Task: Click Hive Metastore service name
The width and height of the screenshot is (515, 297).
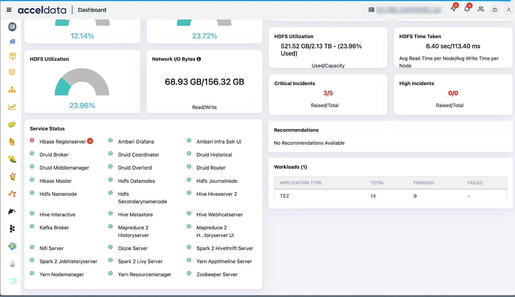Action: coord(136,215)
